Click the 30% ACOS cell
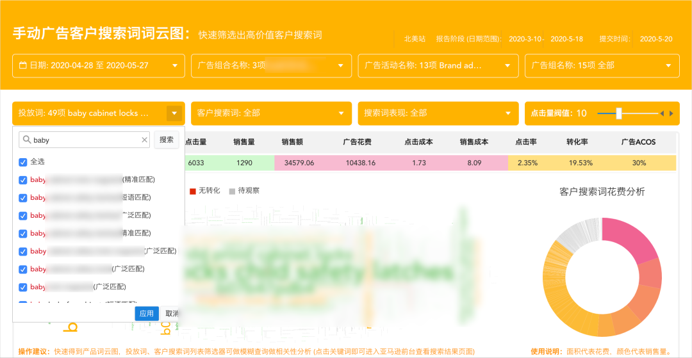 click(639, 163)
